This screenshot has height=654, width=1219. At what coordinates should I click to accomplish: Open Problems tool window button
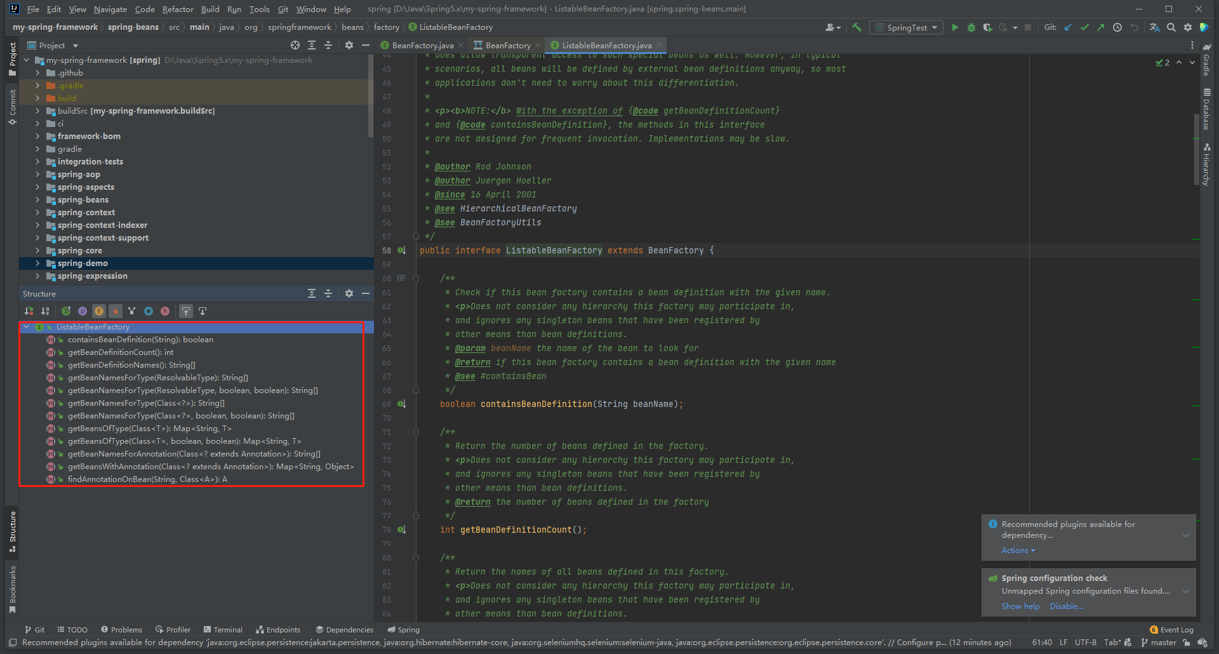coord(121,630)
